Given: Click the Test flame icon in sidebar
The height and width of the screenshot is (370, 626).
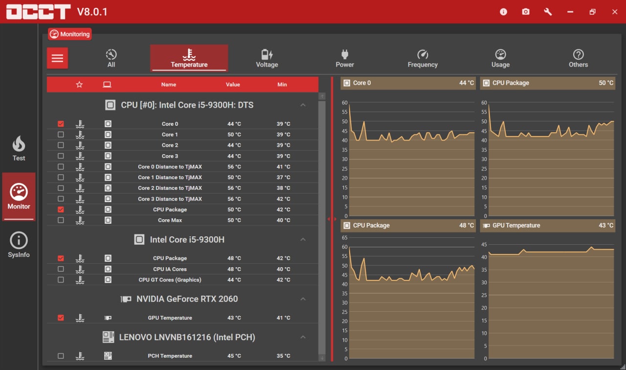Looking at the screenshot, I should (19, 148).
